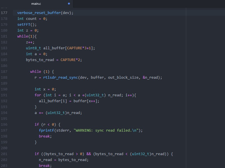Image resolution: width=225 pixels, height=168 pixels.
Task: Click 'a += (uint32_t)n_read;' statement
Action: click(x=58, y=113)
